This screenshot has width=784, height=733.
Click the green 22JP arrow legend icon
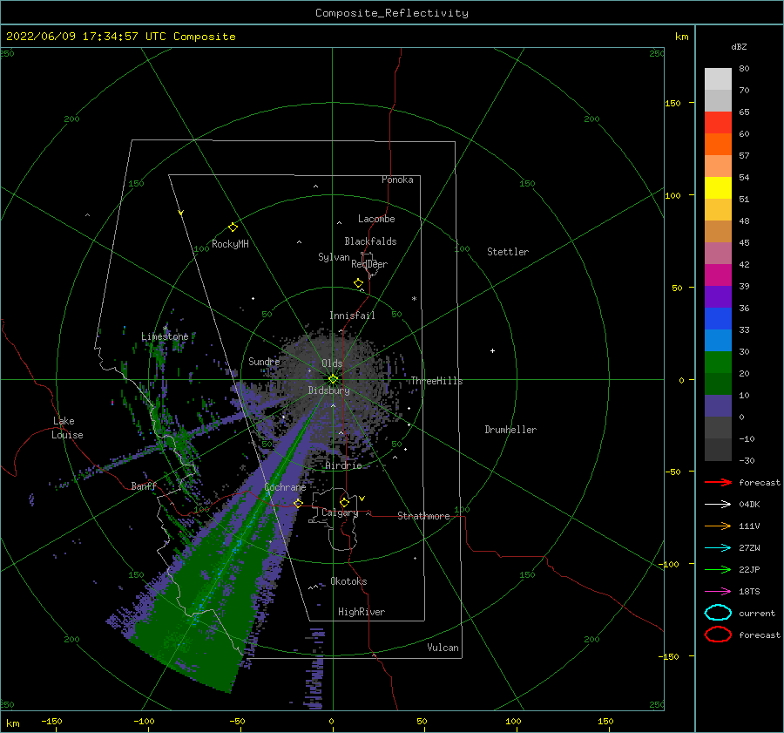718,569
